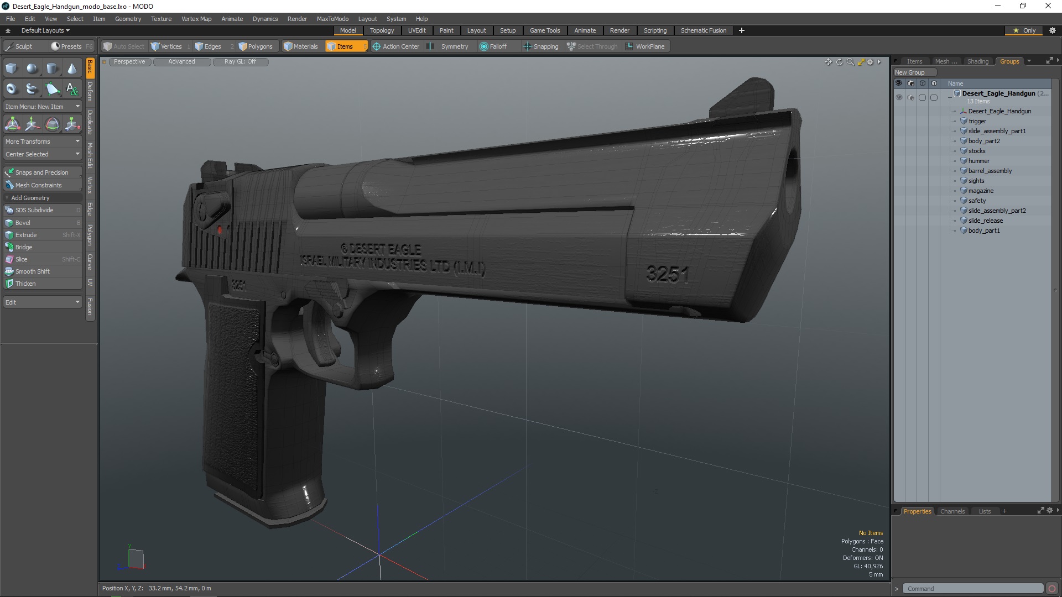This screenshot has width=1062, height=597.
Task: Switch to the Topology layout tab
Action: click(382, 30)
